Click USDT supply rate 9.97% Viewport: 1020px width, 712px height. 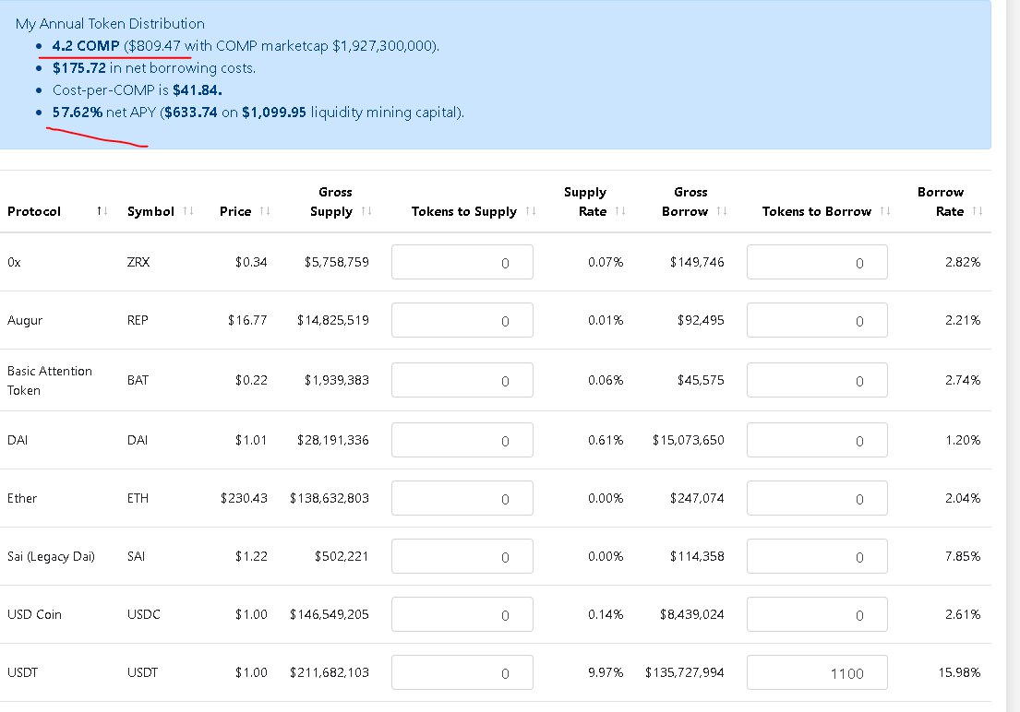pos(606,672)
